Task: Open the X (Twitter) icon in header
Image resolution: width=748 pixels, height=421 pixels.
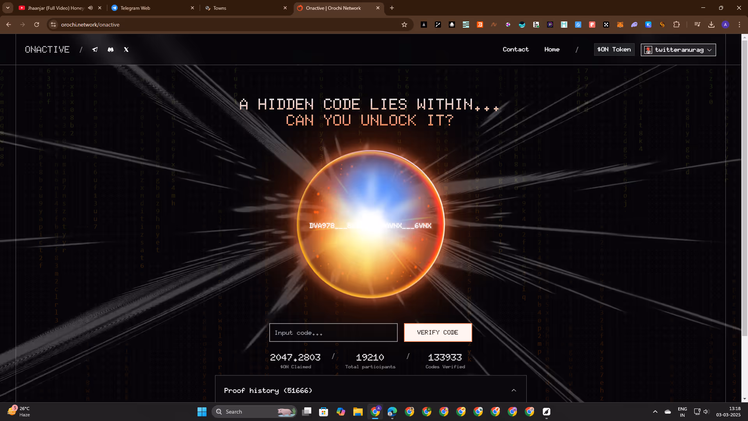Action: tap(126, 50)
